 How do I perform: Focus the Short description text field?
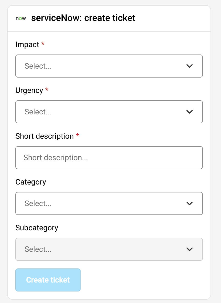click(x=109, y=158)
